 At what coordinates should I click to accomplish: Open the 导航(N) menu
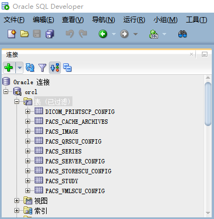pyautogui.click(x=103, y=20)
